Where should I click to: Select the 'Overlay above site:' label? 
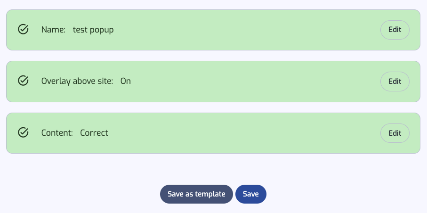77,81
